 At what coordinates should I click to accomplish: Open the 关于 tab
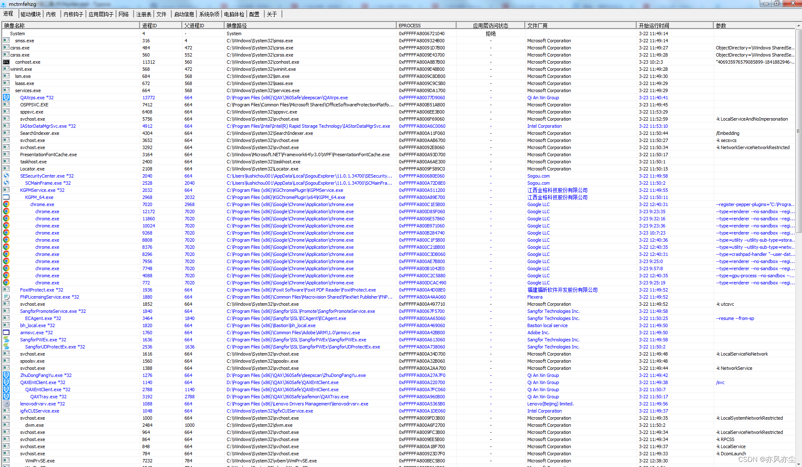[x=272, y=14]
